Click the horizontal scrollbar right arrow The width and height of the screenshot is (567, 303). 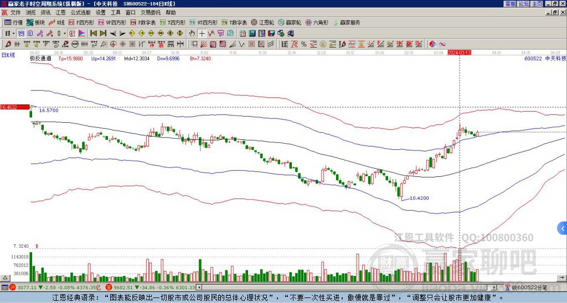(494, 288)
